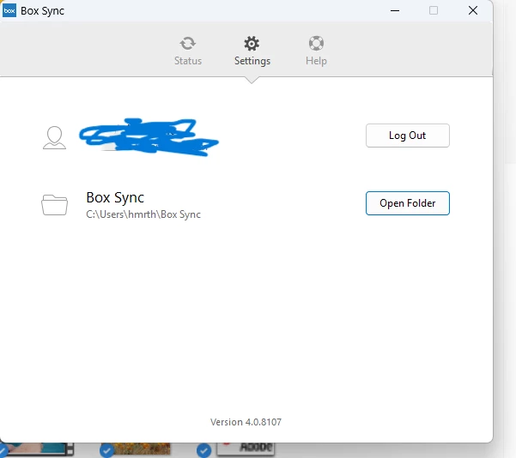This screenshot has width=516, height=458.
Task: Click the user account avatar icon
Action: pyautogui.click(x=54, y=138)
